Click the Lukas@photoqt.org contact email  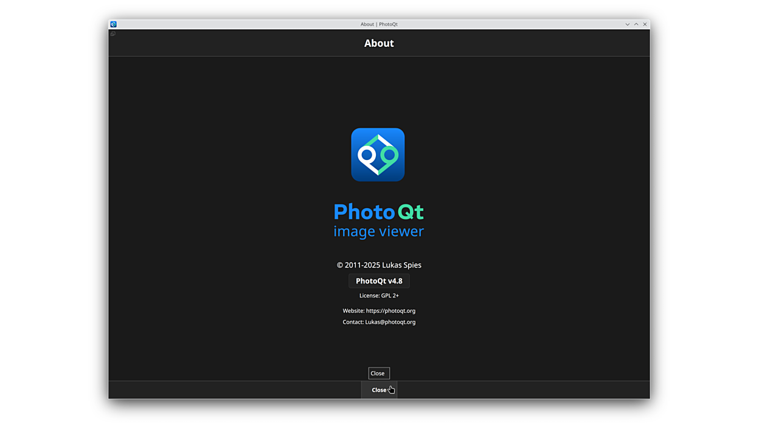(x=390, y=322)
